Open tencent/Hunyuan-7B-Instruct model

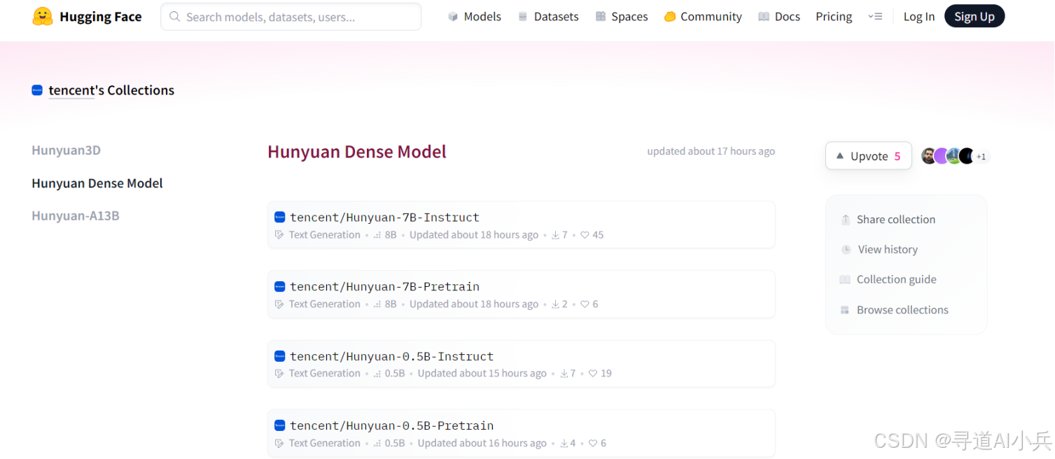click(x=384, y=218)
